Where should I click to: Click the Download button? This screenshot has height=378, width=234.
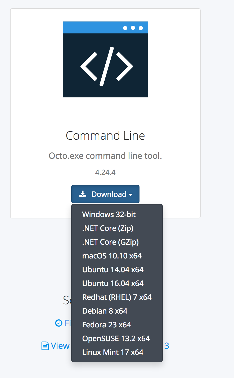point(105,194)
